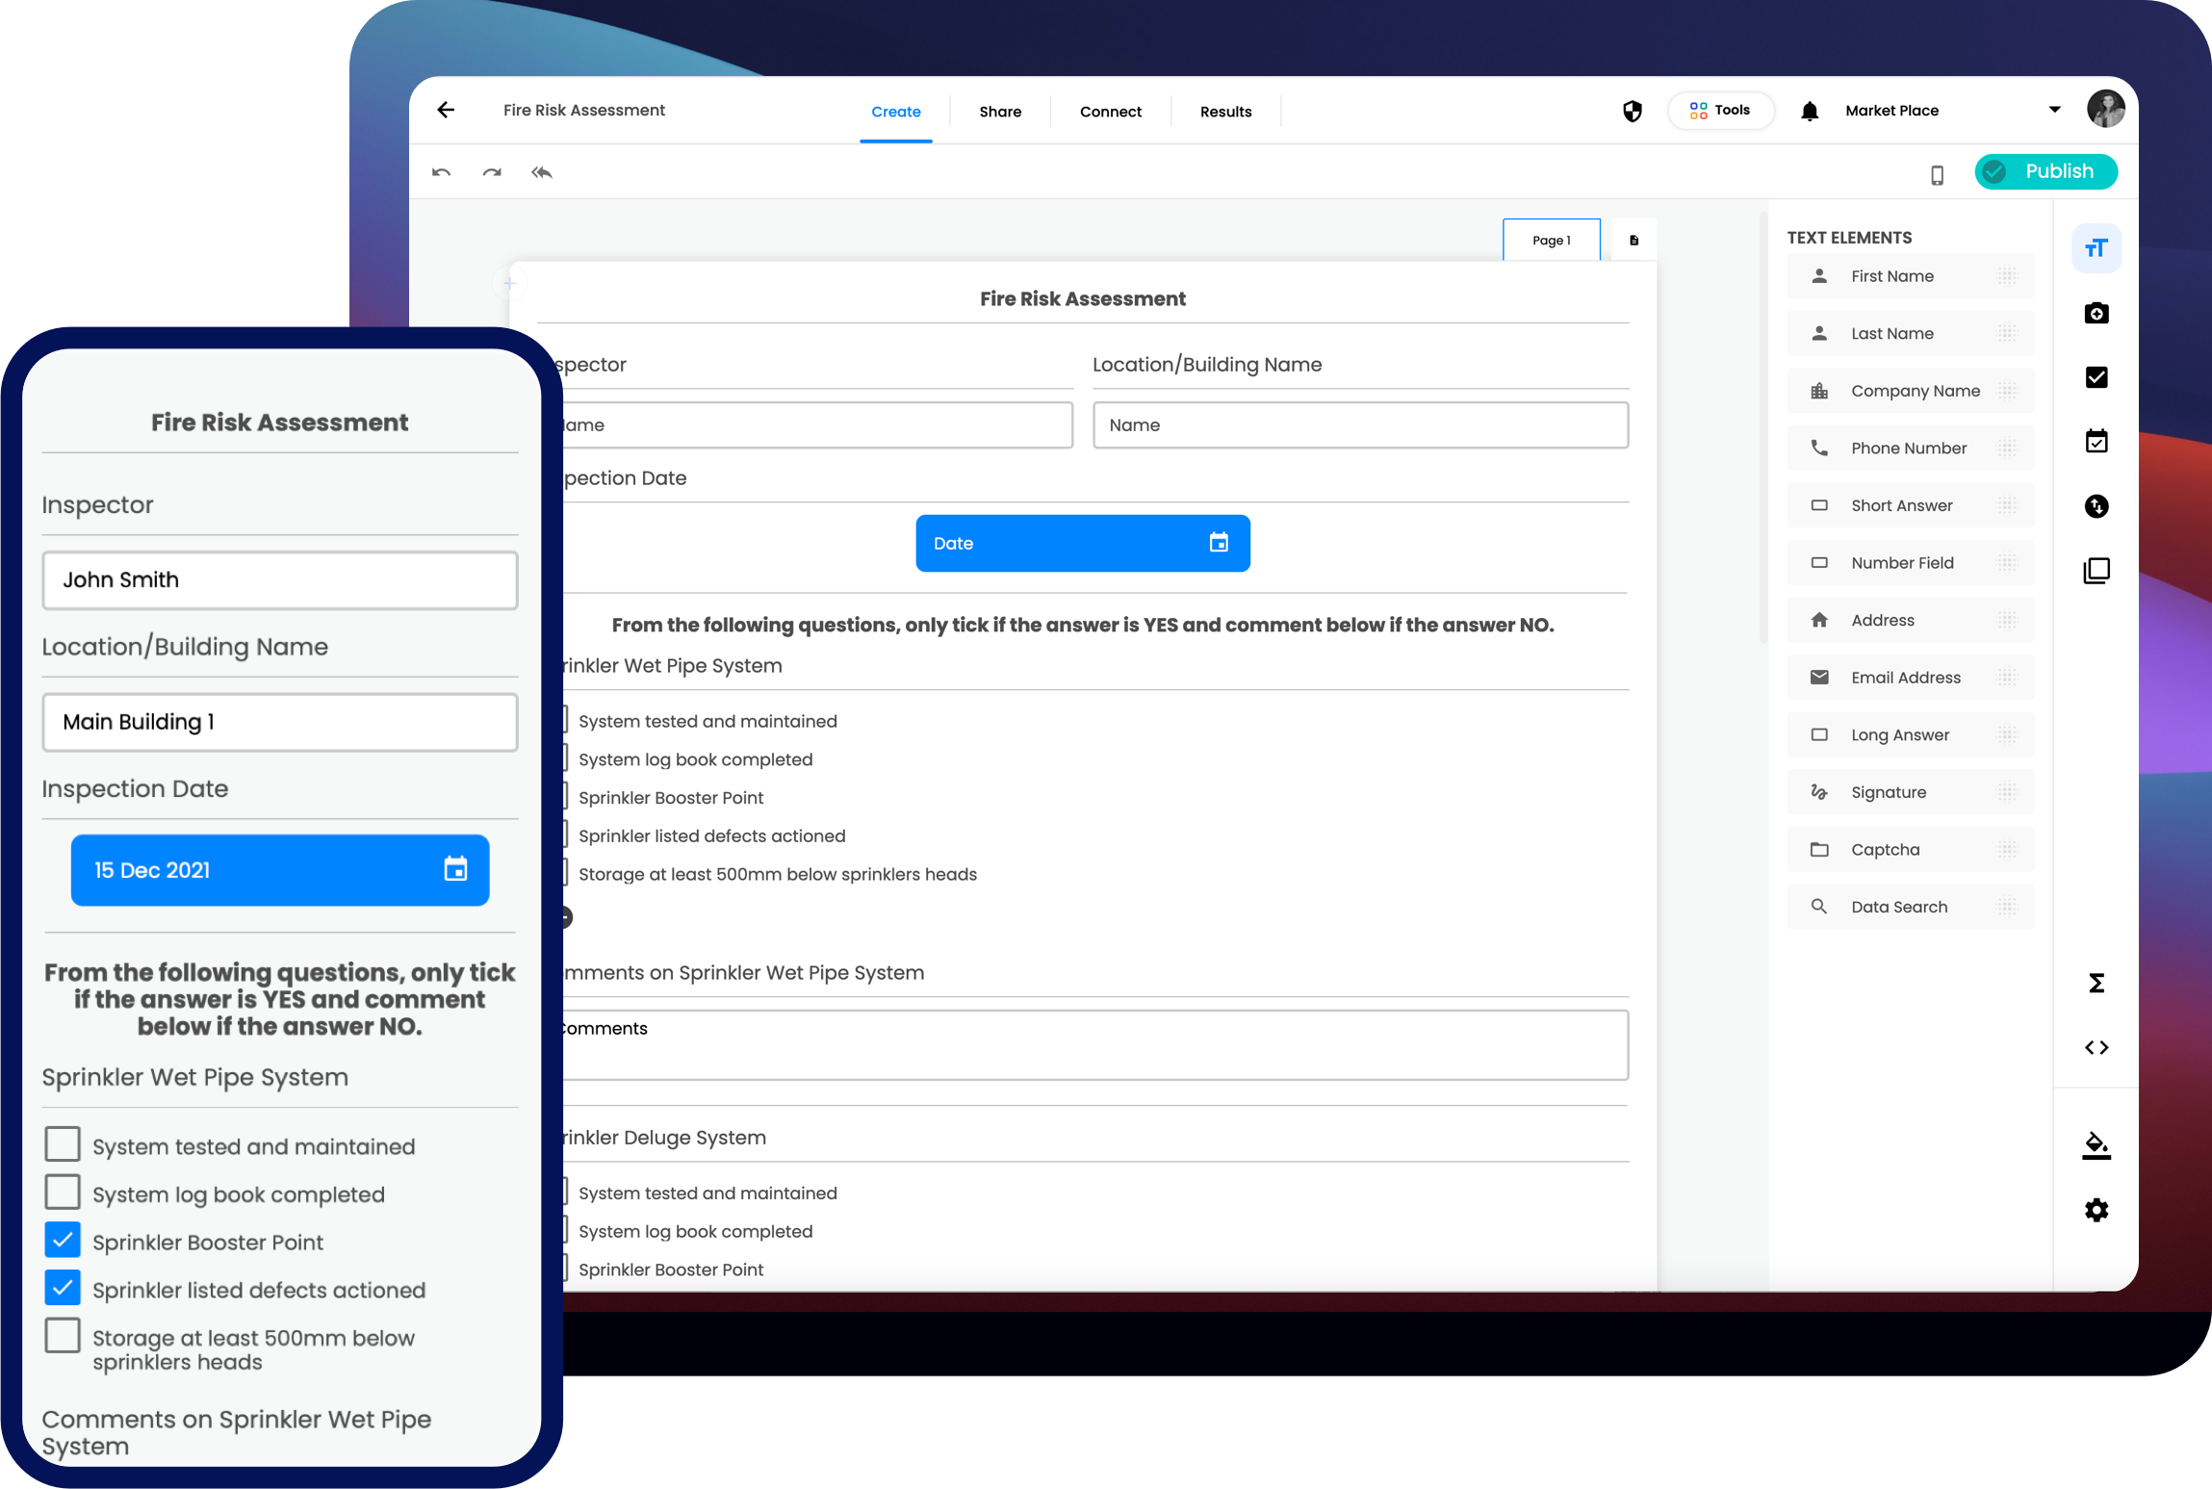The width and height of the screenshot is (2212, 1489).
Task: Open the notifications bell
Action: click(1809, 111)
